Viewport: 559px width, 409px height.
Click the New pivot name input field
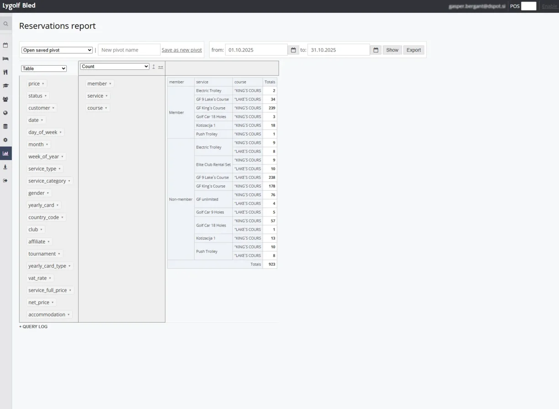point(129,50)
